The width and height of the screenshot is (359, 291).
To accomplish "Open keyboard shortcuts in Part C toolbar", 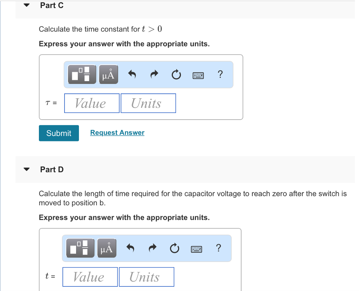I will tap(198, 74).
